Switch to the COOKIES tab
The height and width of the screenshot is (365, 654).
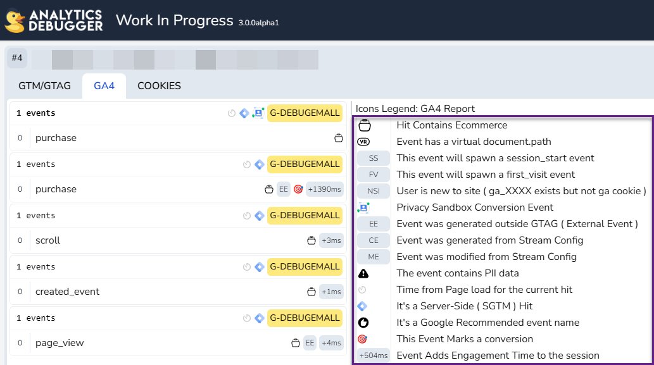(x=159, y=86)
